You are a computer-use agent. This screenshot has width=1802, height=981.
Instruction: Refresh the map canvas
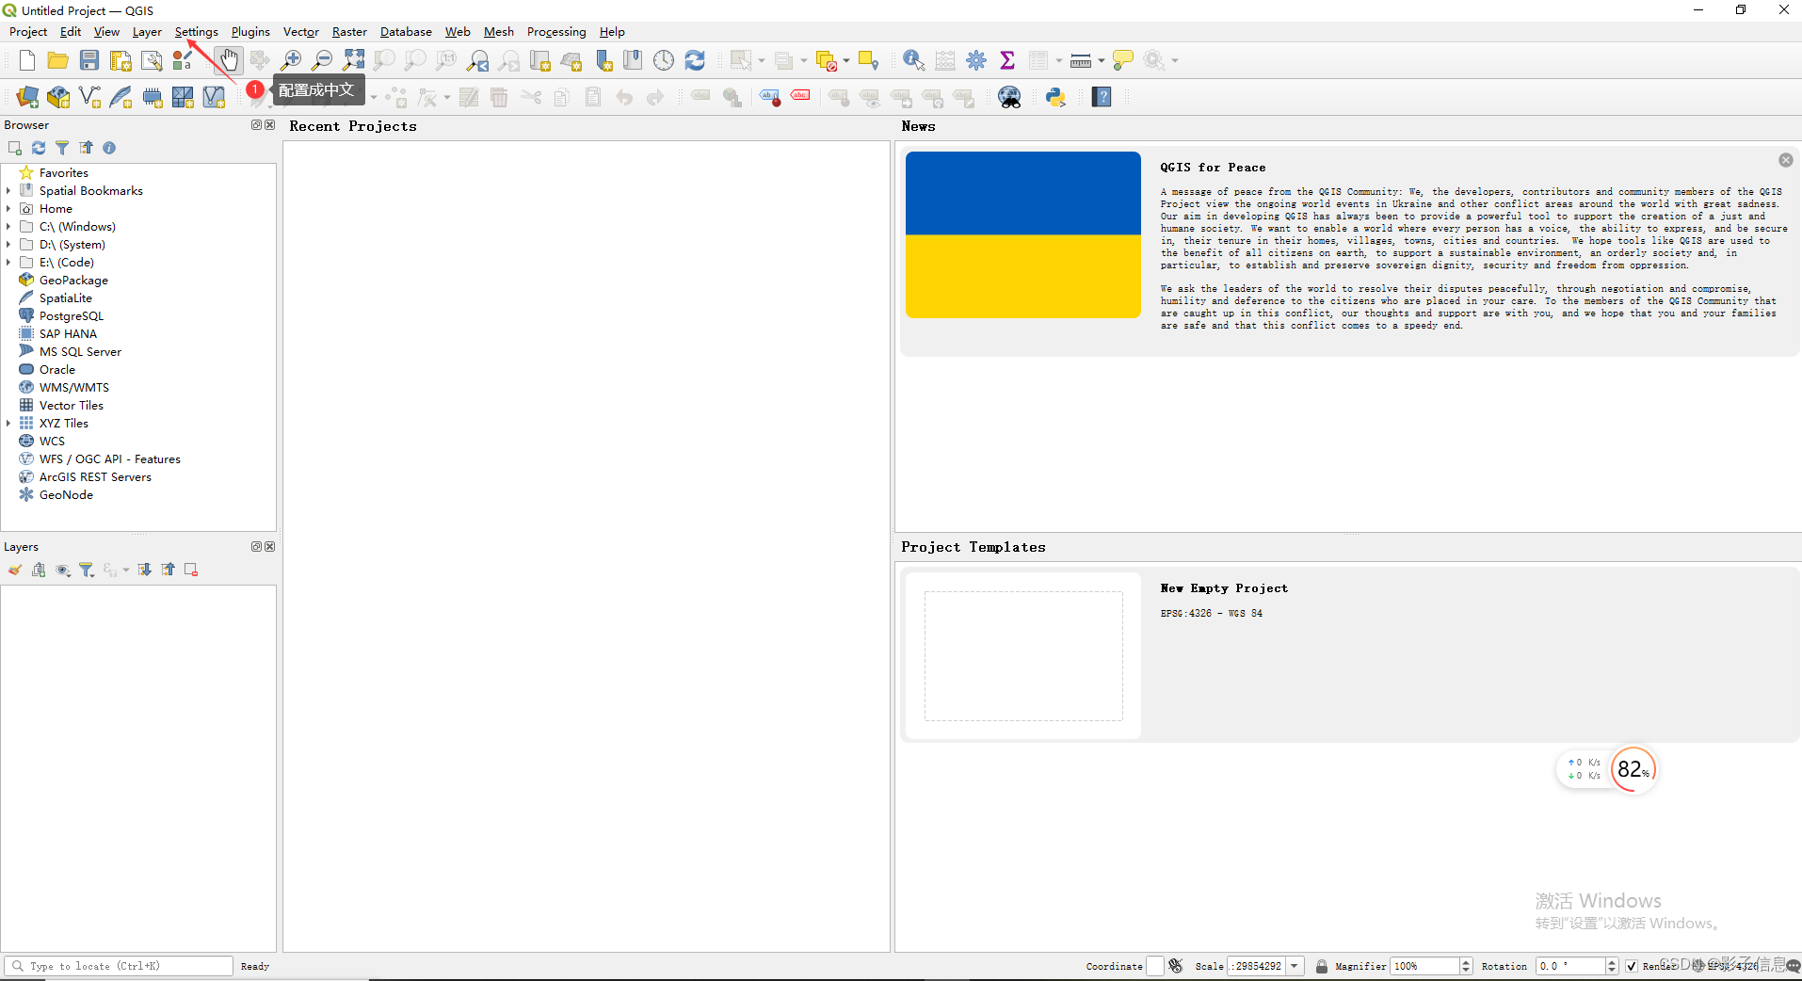point(695,60)
